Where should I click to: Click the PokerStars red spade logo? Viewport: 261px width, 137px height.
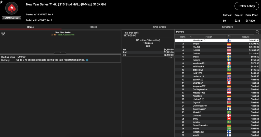11,9
